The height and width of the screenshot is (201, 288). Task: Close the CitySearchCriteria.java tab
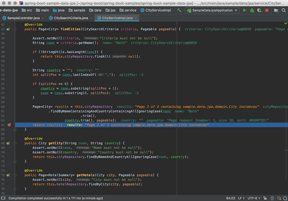tap(91, 18)
